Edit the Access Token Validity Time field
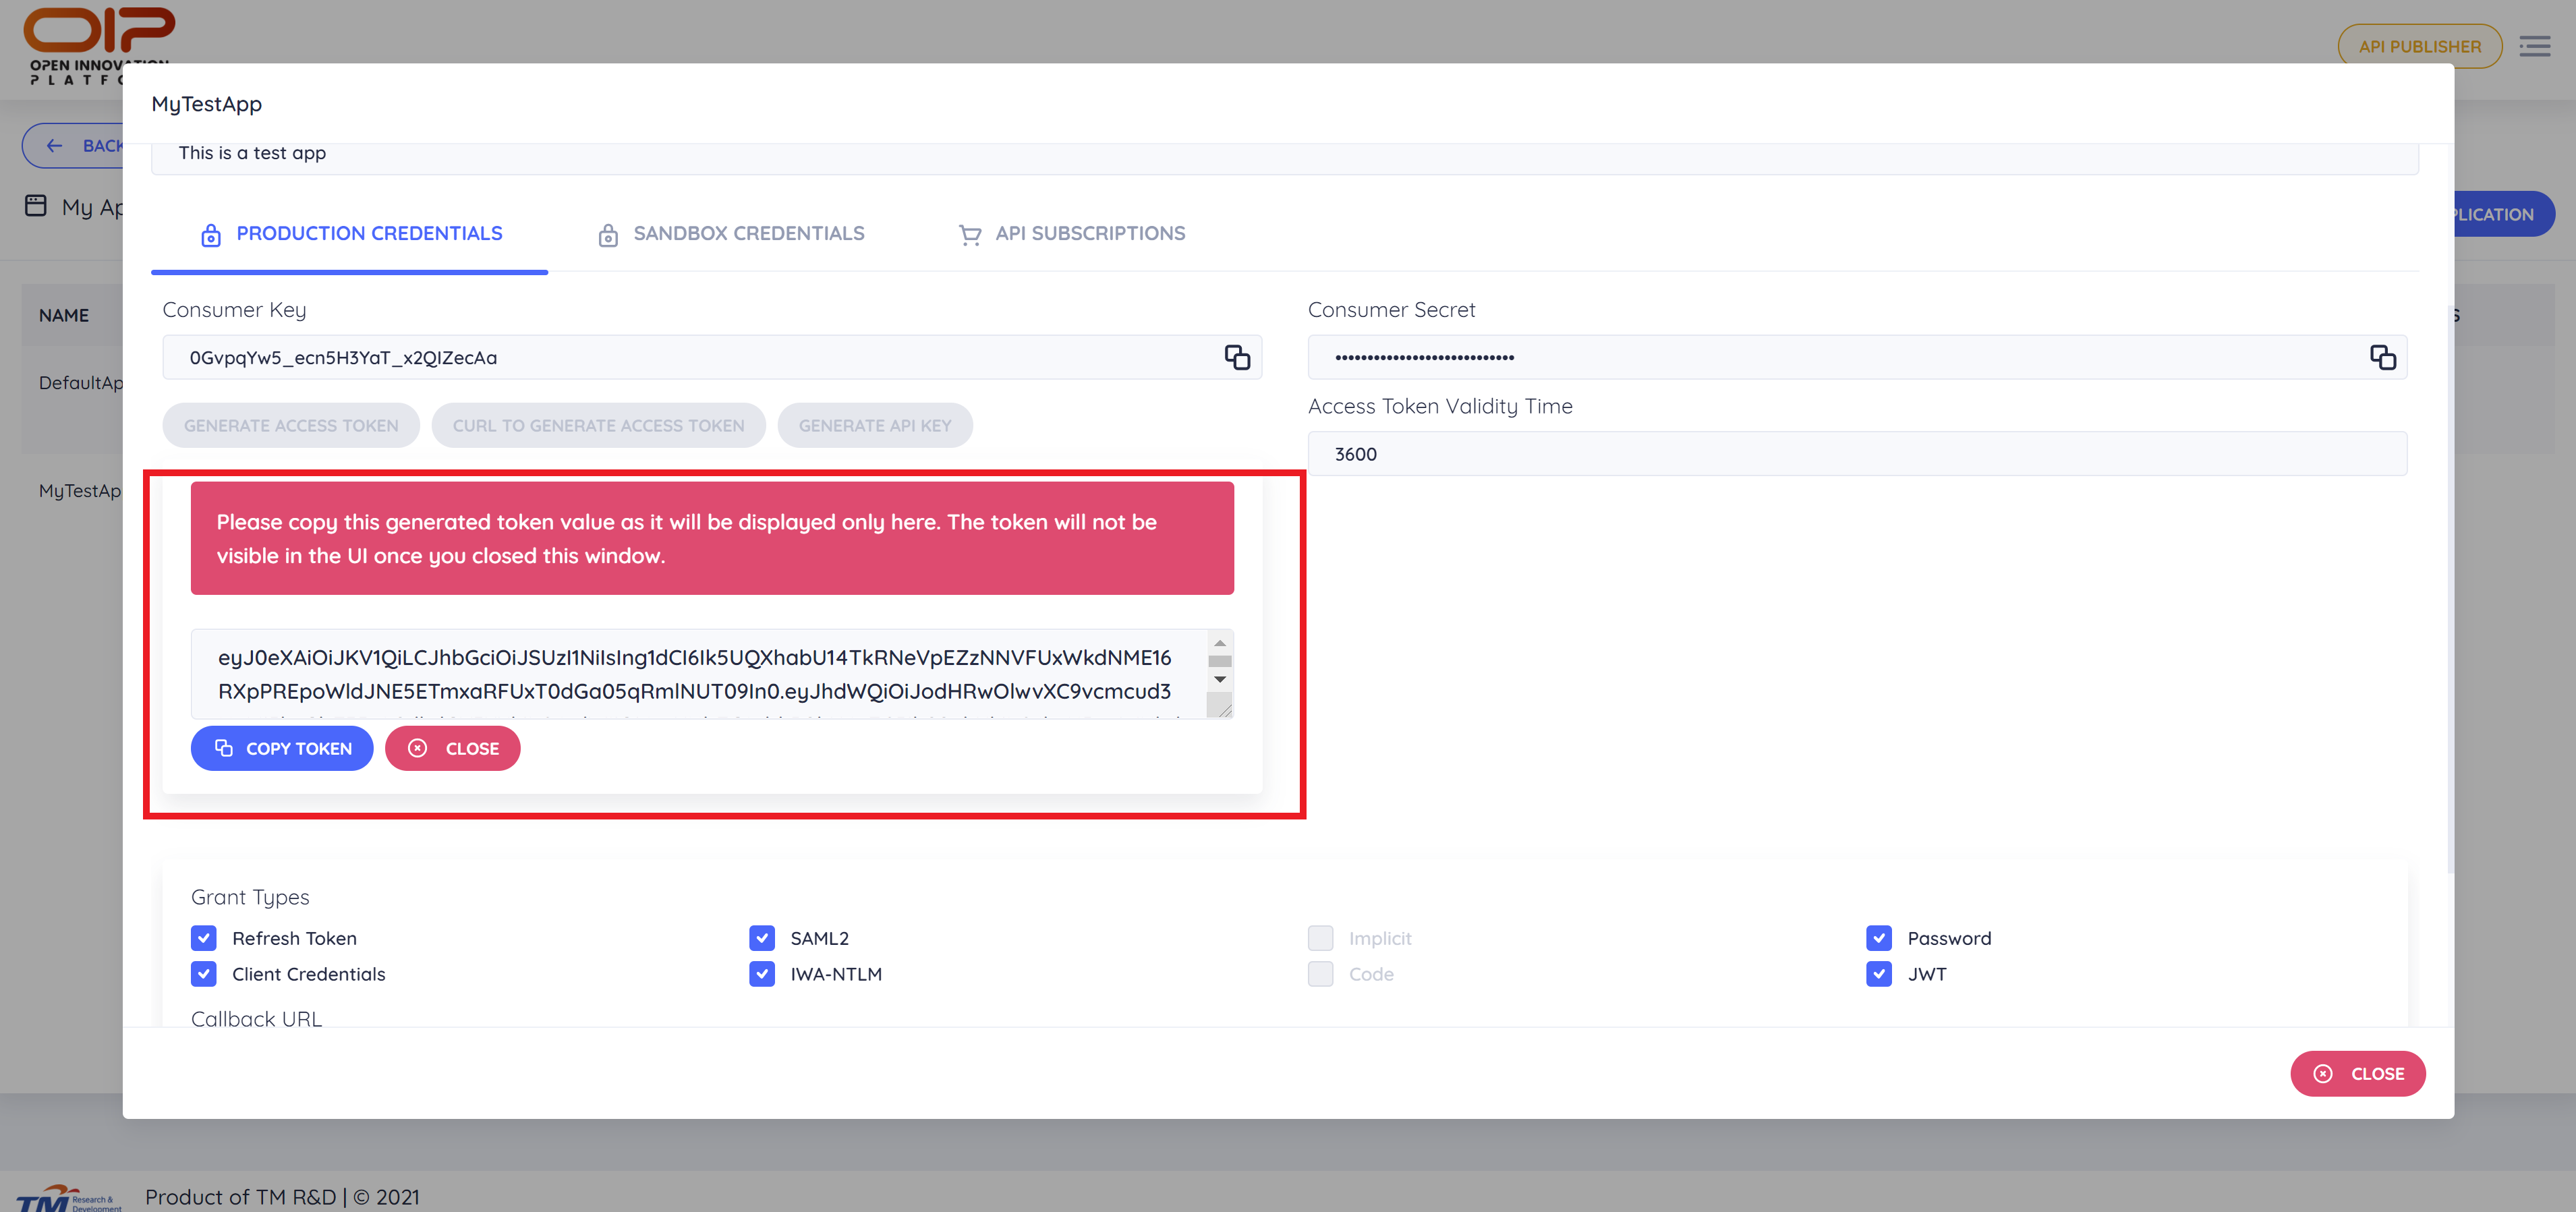The image size is (2576, 1212). pos(1857,454)
